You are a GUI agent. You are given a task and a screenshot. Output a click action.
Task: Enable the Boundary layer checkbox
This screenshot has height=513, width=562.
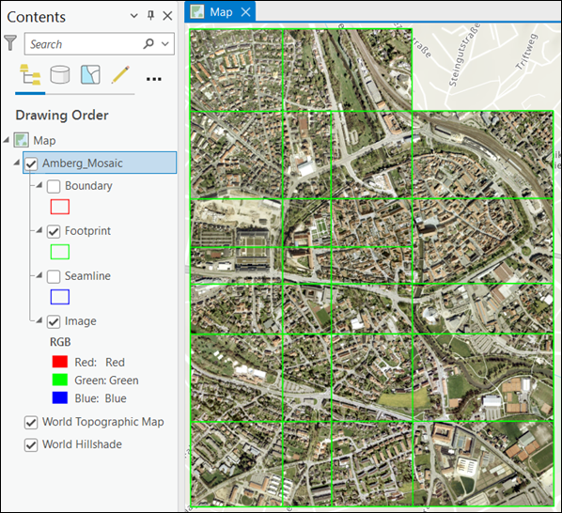click(x=54, y=186)
